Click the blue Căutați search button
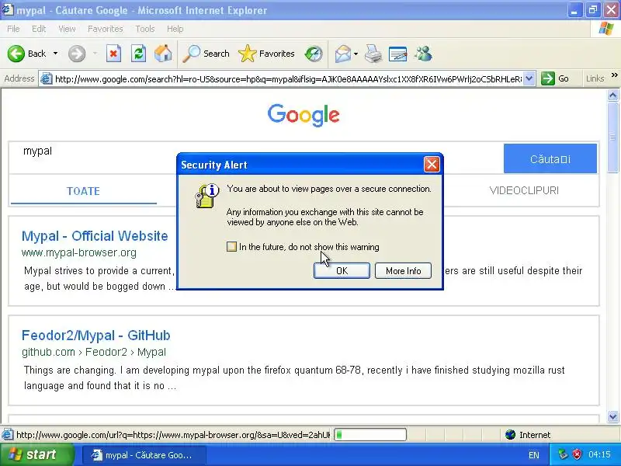Viewport: 621px width, 466px height. click(x=550, y=158)
